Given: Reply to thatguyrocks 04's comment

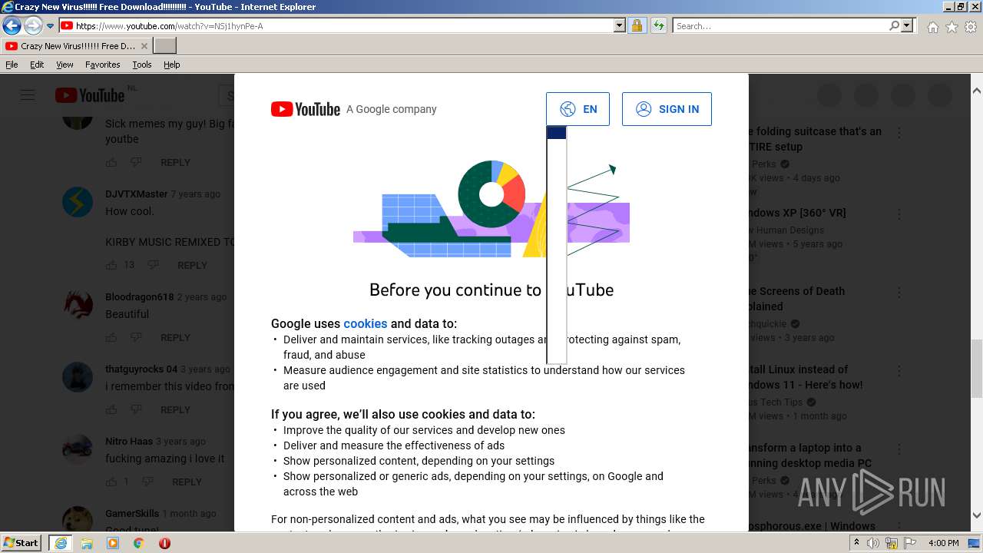Looking at the screenshot, I should tap(175, 409).
